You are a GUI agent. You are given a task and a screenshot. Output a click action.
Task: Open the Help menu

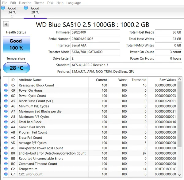[60, 3]
